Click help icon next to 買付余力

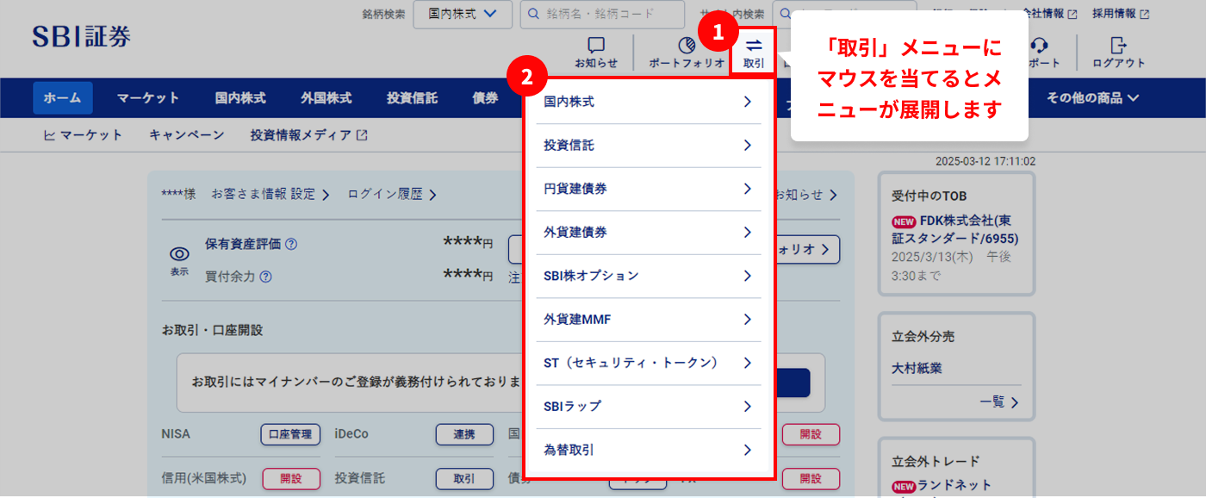265,277
